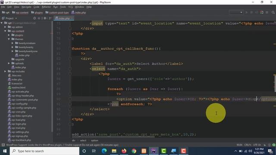Image resolution: width=276 pixels, height=155 pixels.
Task: Open Google Chrome from taskbar
Action: (x=134, y=151)
